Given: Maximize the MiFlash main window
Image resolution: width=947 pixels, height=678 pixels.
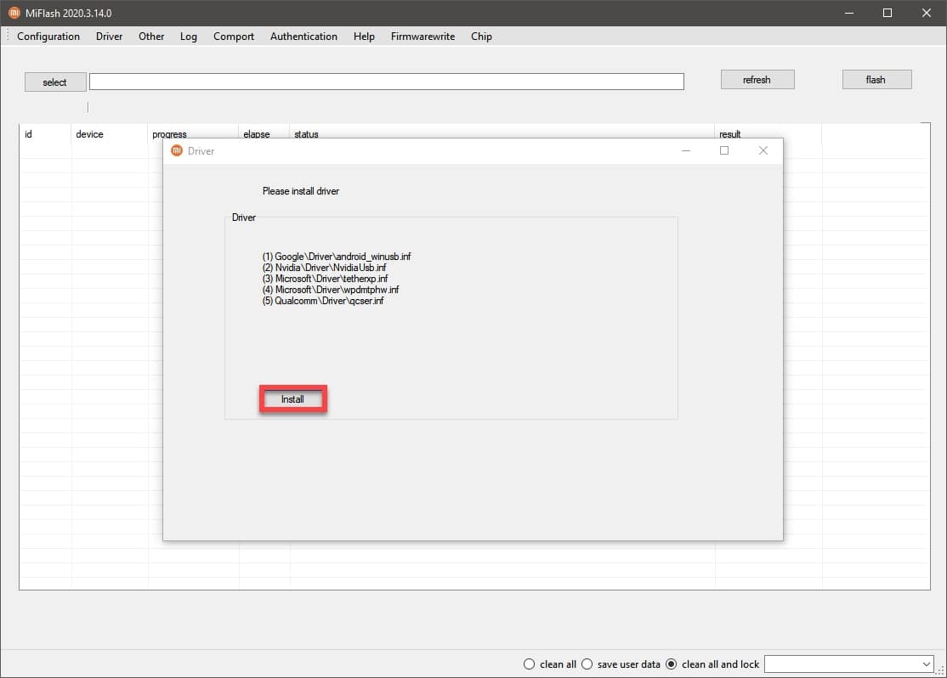Looking at the screenshot, I should [x=887, y=13].
